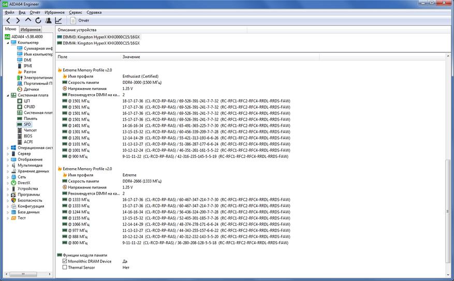
Task: Toggle the Thermal Sensor checkbox
Action: (x=65, y=268)
